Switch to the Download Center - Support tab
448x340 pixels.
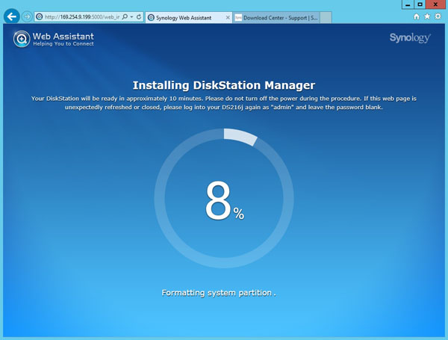coord(276,18)
